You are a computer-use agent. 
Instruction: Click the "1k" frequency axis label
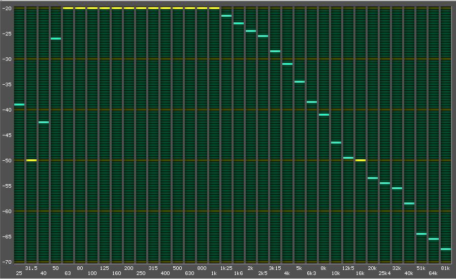click(214, 273)
